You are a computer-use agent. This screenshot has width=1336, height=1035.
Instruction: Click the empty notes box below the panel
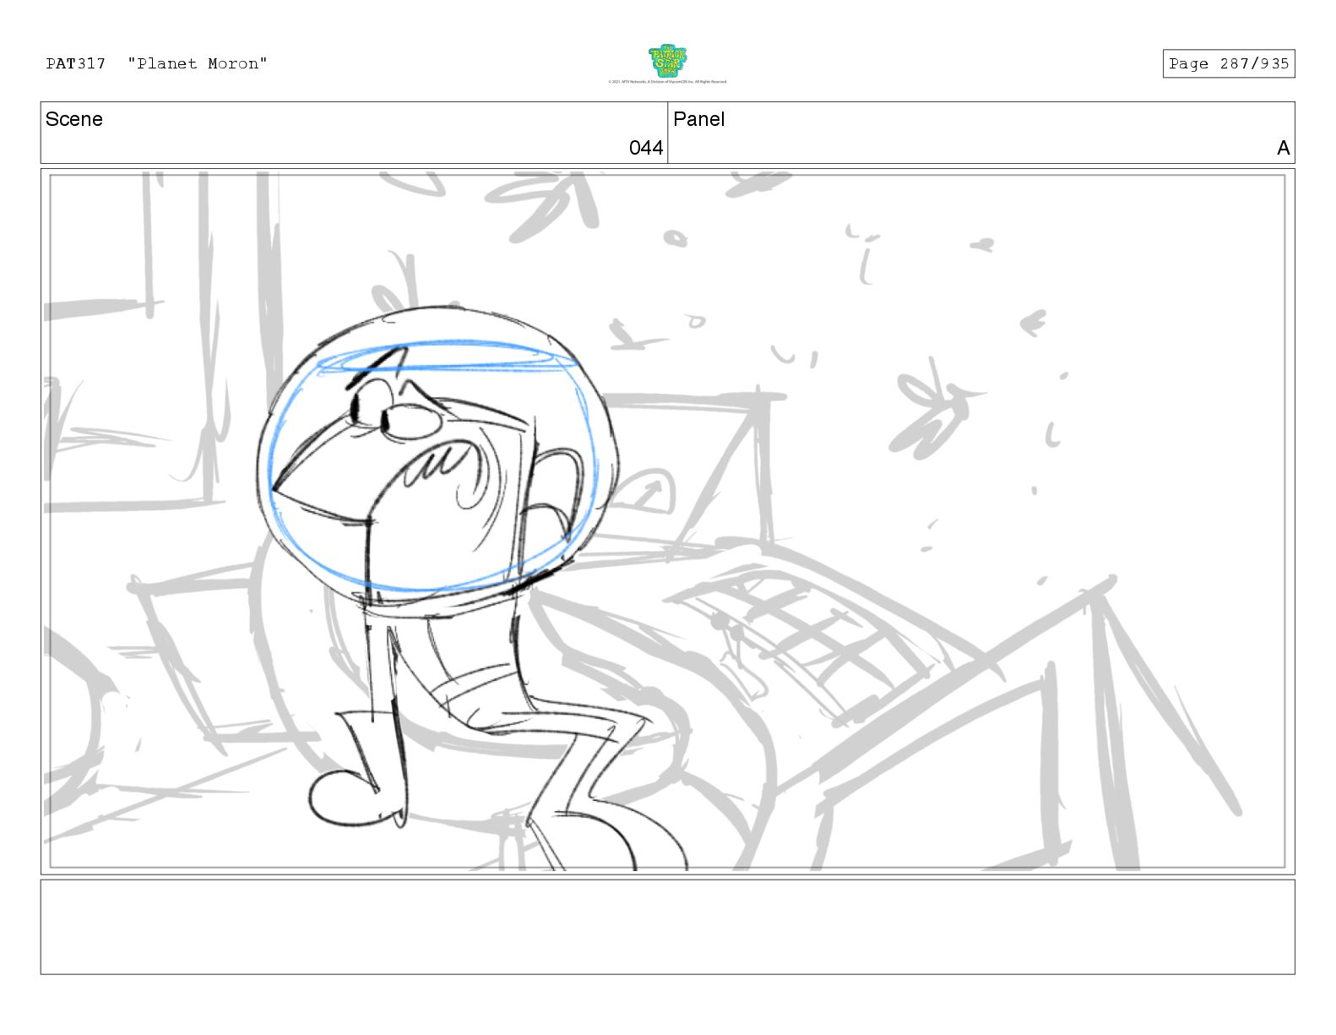tap(667, 927)
